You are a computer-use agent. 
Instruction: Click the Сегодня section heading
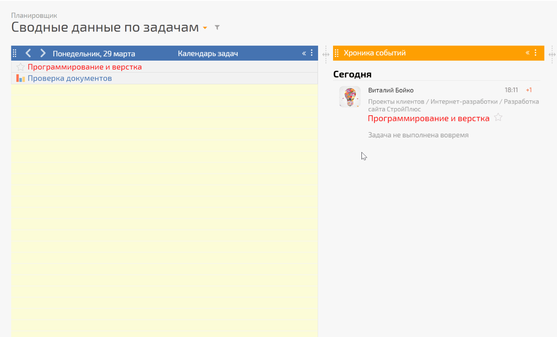point(352,74)
